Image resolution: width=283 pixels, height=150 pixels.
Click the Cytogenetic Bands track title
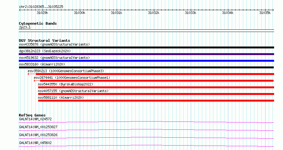click(x=38, y=23)
